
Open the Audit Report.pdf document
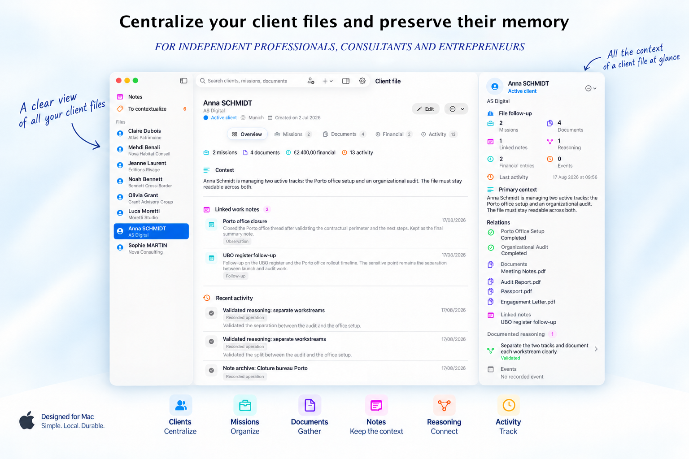tap(520, 282)
